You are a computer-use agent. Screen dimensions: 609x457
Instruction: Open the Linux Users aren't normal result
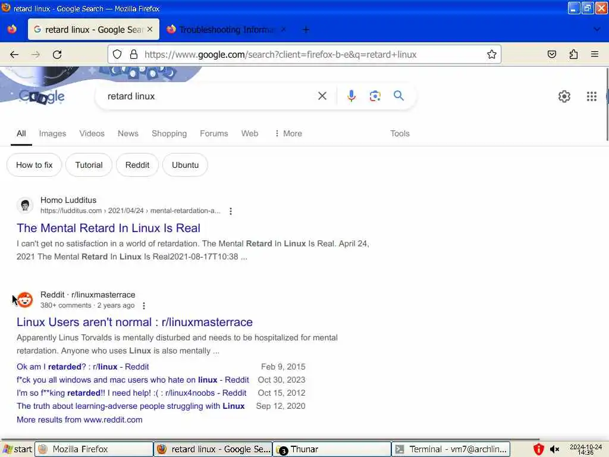(134, 322)
